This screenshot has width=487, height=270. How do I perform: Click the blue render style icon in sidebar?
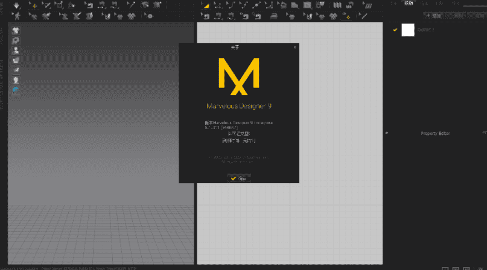[16, 90]
